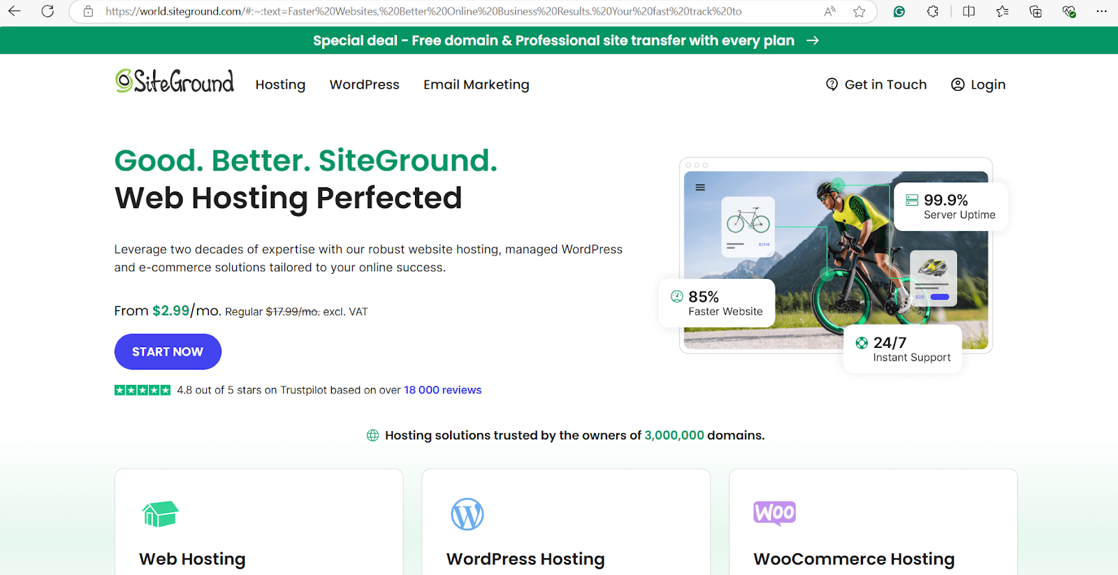Screen dimensions: 1118x575
Task: Open the WordPress Hosting card title
Action: click(525, 559)
